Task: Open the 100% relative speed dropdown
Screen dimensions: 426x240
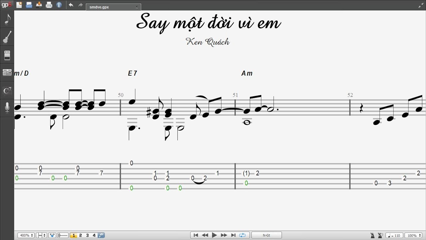Action: click(414, 235)
